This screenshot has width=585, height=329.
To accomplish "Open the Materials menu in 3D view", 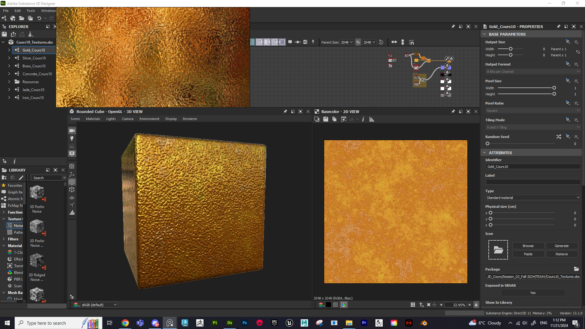I will (x=93, y=119).
